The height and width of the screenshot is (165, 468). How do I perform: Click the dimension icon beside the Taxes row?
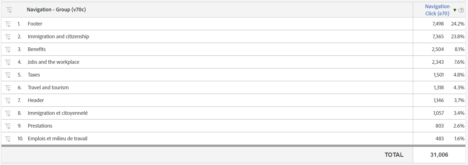tap(9, 75)
